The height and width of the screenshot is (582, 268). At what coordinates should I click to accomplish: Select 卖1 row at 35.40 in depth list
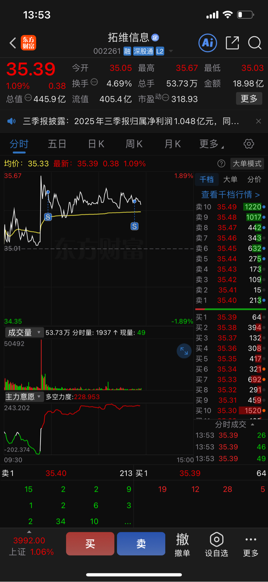[x=230, y=300]
